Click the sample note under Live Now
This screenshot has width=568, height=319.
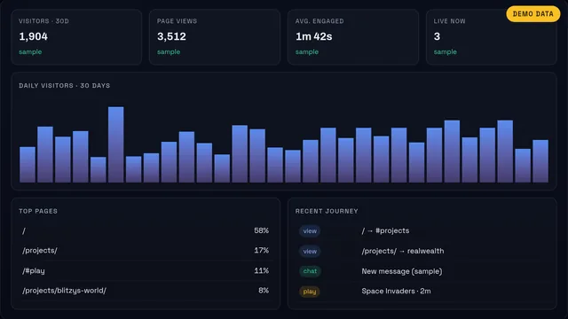[x=446, y=52]
